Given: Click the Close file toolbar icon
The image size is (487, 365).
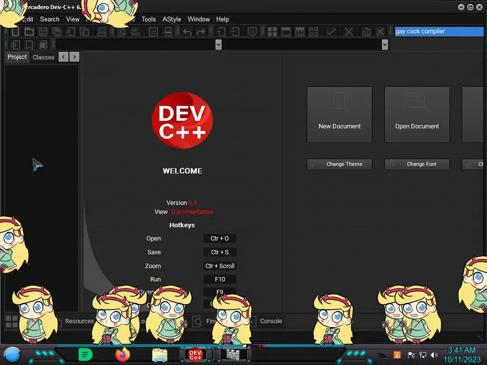Looking at the screenshot, I should (70, 31).
